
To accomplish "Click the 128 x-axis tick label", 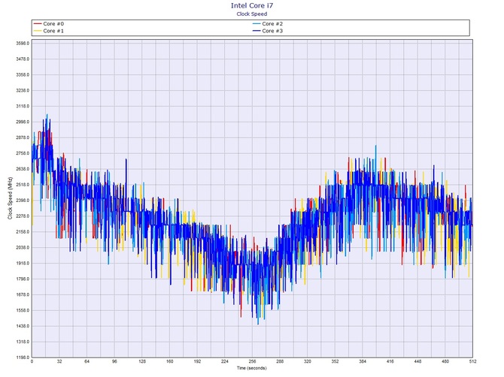I will tap(142, 361).
